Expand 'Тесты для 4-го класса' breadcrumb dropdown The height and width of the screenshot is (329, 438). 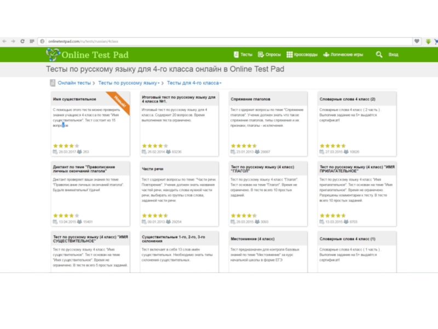point(220,83)
